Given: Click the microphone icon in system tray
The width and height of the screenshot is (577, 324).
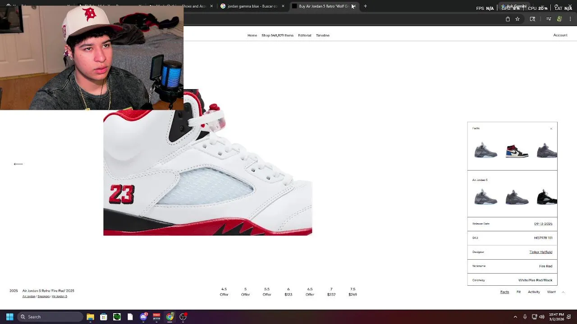Looking at the screenshot, I should (x=525, y=317).
